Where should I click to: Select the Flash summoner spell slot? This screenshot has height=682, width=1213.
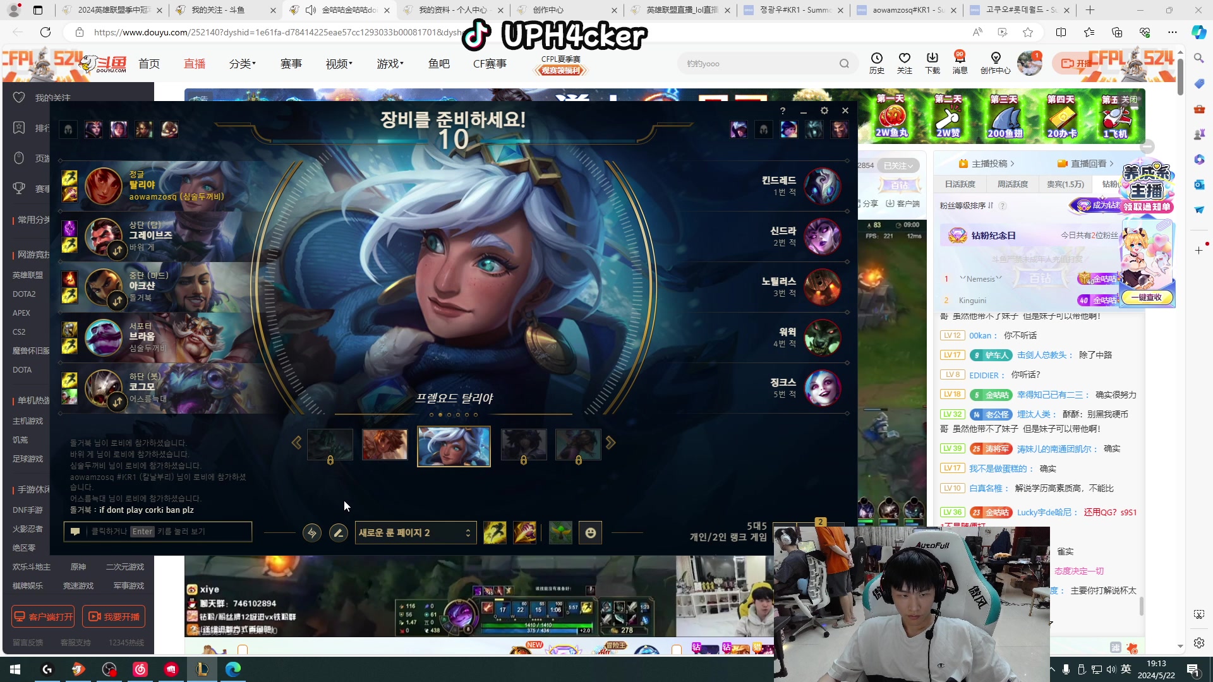(495, 533)
